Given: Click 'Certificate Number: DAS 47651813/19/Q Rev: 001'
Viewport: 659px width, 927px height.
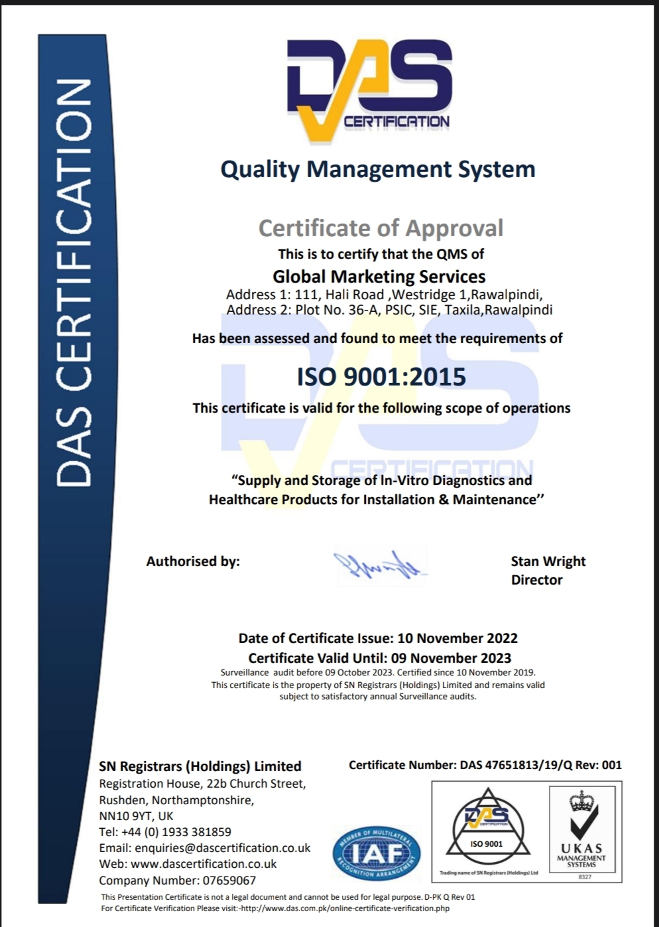Looking at the screenshot, I should tap(485, 765).
